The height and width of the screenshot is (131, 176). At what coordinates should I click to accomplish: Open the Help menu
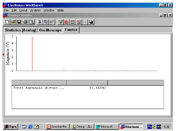click(60, 10)
